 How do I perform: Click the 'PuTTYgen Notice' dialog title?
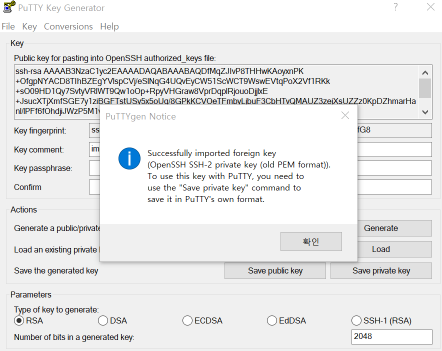(140, 116)
